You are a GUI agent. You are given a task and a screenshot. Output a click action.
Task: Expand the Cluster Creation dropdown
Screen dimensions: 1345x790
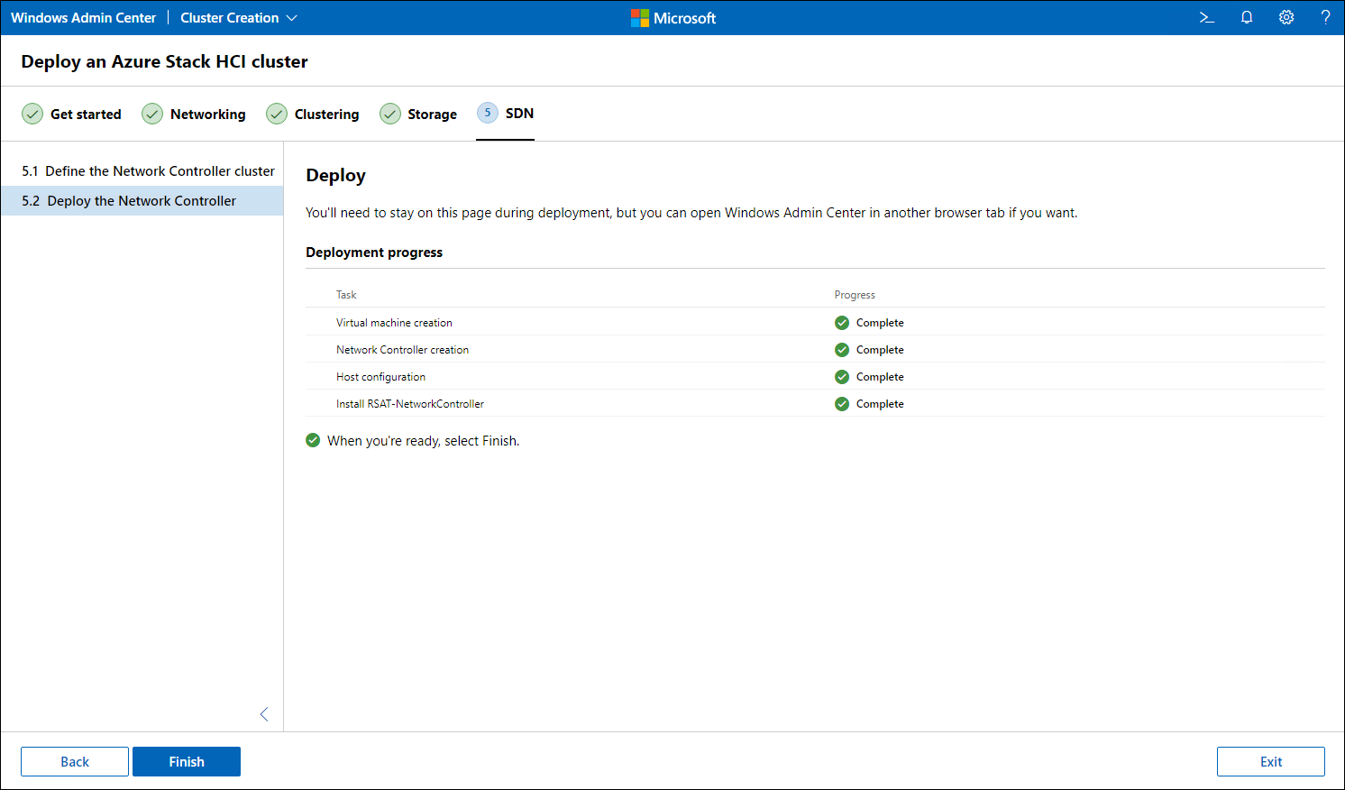pyautogui.click(x=239, y=18)
